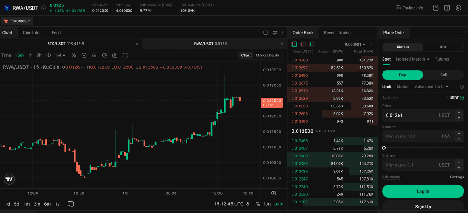This screenshot has height=213, width=468.
Task: Click the TradingView logo on chart
Action: click(x=9, y=179)
